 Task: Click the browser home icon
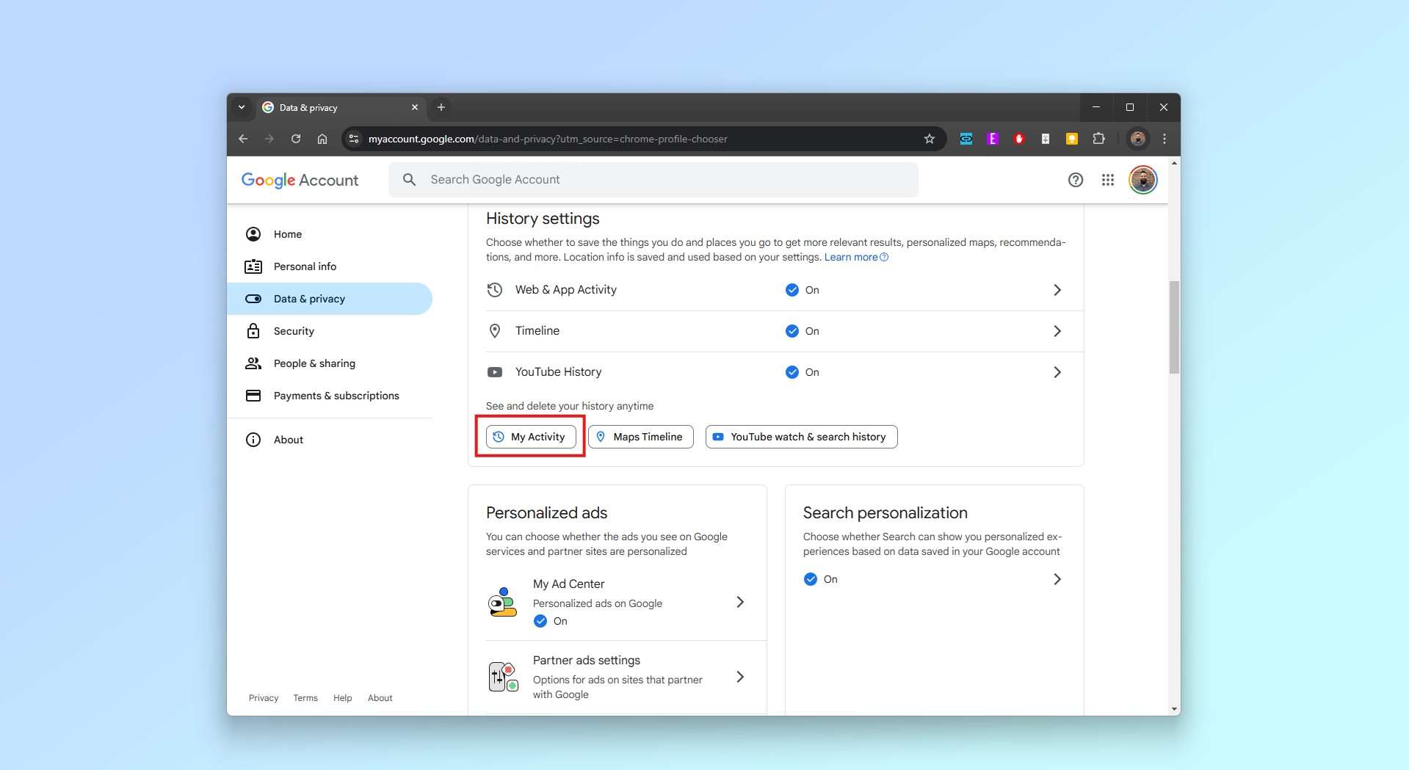pyautogui.click(x=322, y=139)
